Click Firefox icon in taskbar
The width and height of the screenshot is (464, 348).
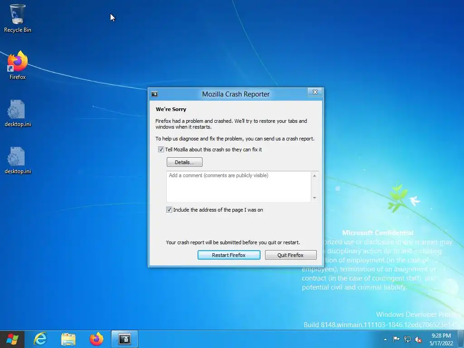click(x=97, y=339)
